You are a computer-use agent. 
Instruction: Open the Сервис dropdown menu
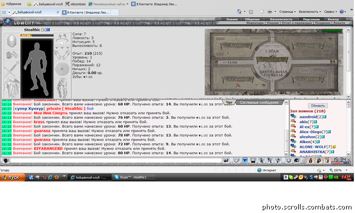pyautogui.click(x=330, y=12)
